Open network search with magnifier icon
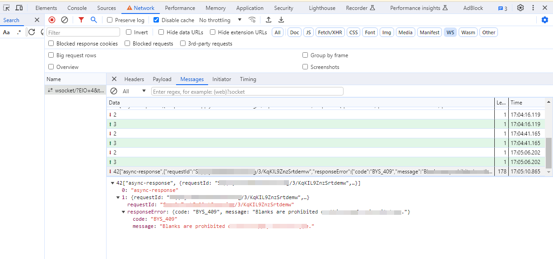 [93, 20]
